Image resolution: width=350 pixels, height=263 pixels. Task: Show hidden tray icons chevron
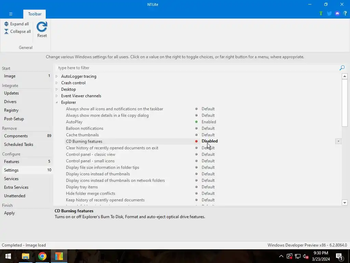tap(281, 256)
